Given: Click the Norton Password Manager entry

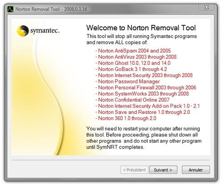Looking at the screenshot, I should [128, 82].
